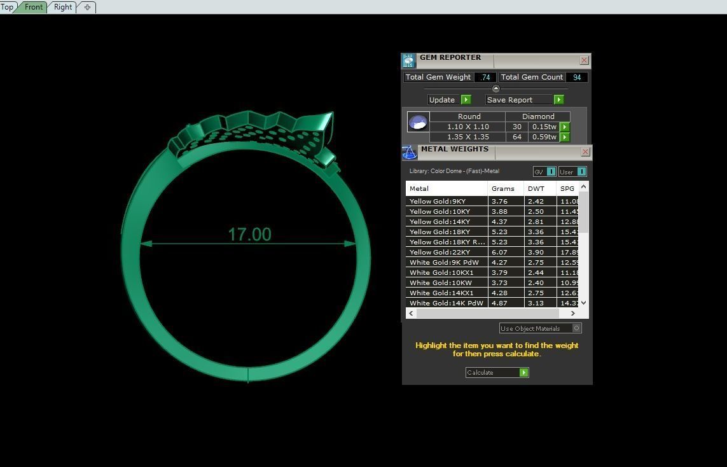This screenshot has height=467, width=727.
Task: Click the round diamond gem thumbnail
Action: pyautogui.click(x=419, y=122)
